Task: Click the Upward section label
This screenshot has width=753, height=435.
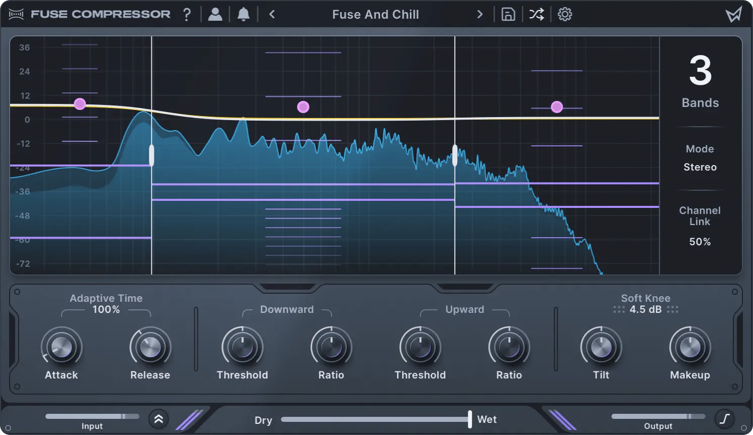Action: 464,309
